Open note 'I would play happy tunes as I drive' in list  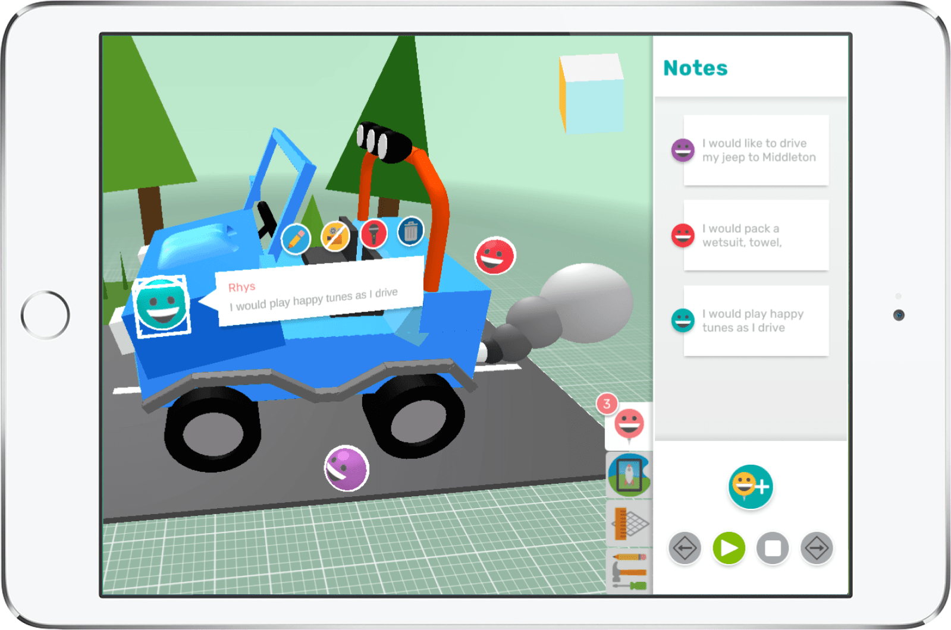point(756,321)
